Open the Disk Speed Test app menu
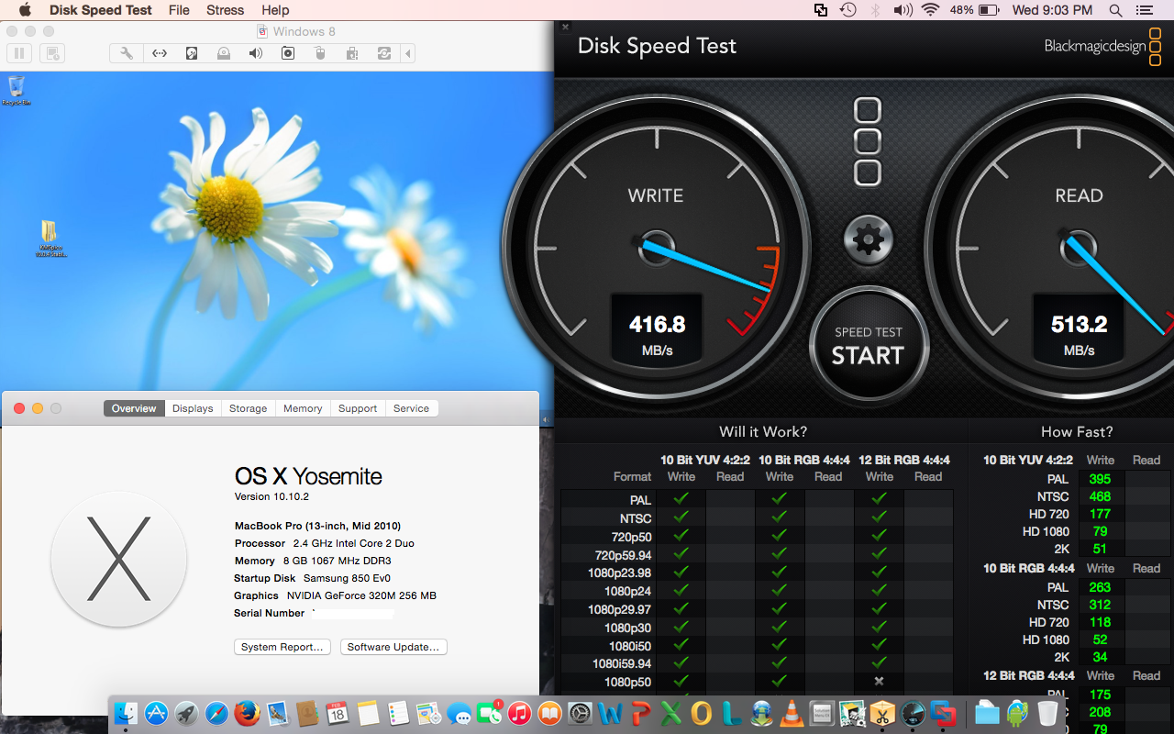 click(102, 10)
